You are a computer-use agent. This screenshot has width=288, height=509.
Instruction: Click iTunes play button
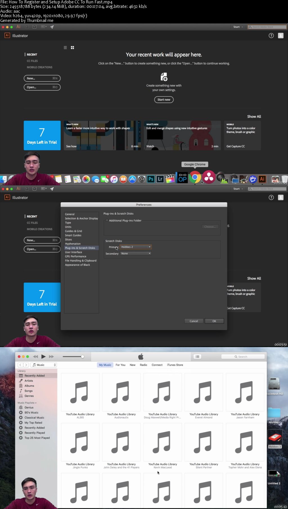click(43, 356)
